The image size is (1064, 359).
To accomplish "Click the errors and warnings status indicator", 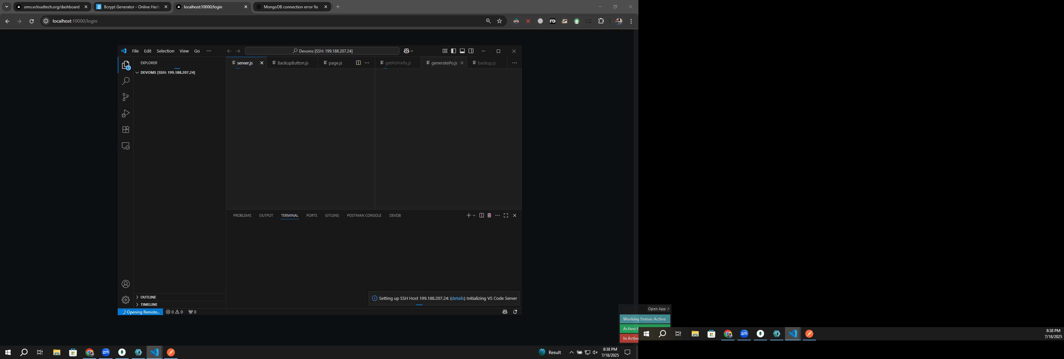I will click(x=174, y=312).
